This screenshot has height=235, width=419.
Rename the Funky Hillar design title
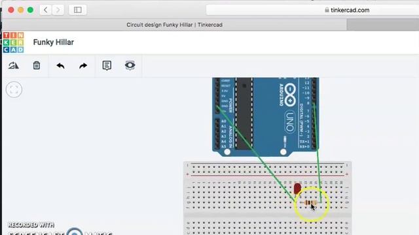click(54, 42)
